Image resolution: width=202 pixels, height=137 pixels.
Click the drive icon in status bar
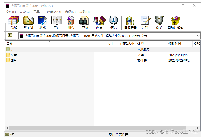pos(7,134)
